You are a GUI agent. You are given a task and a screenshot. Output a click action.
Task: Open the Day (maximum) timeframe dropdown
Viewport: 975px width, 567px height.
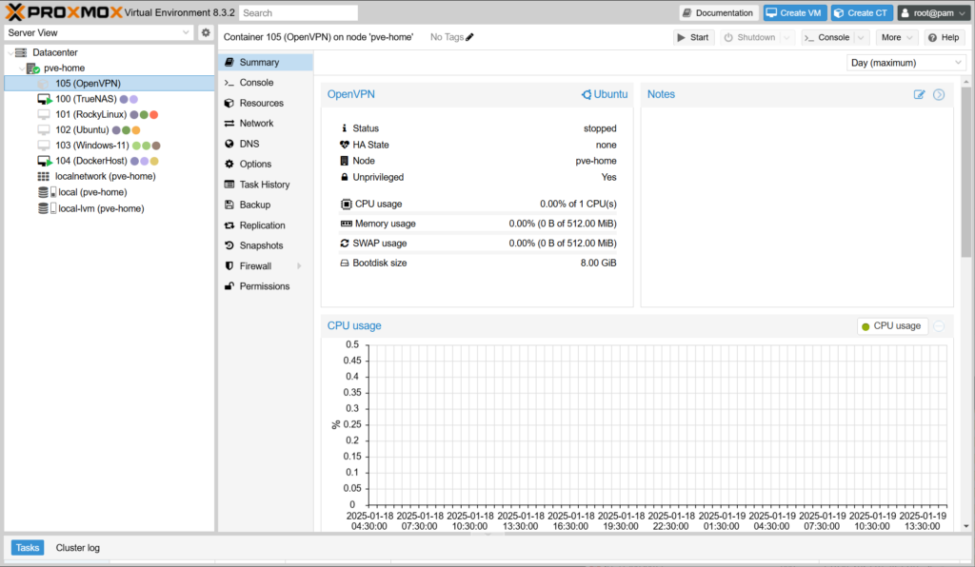tap(905, 63)
